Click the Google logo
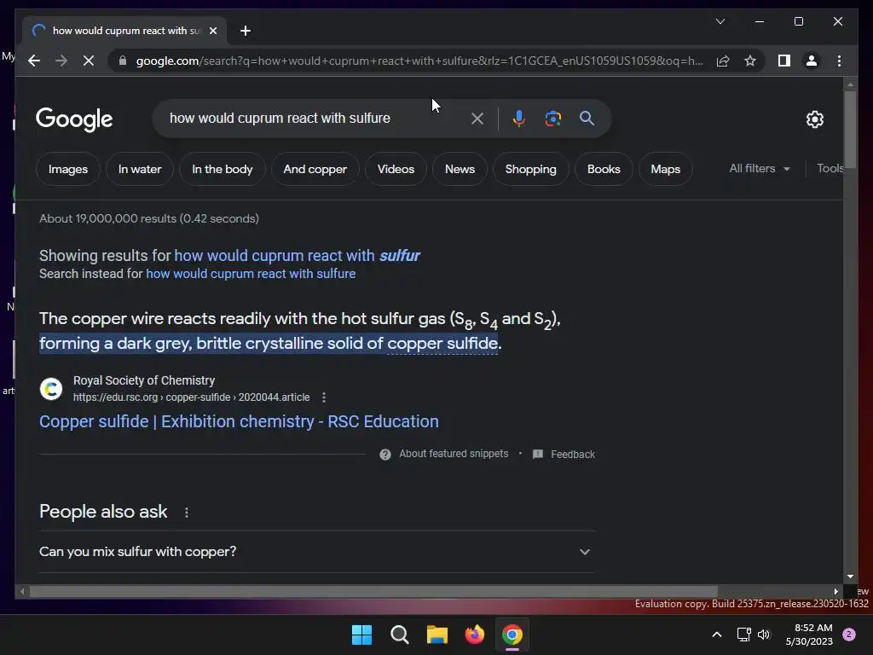The height and width of the screenshot is (655, 873). point(74,119)
